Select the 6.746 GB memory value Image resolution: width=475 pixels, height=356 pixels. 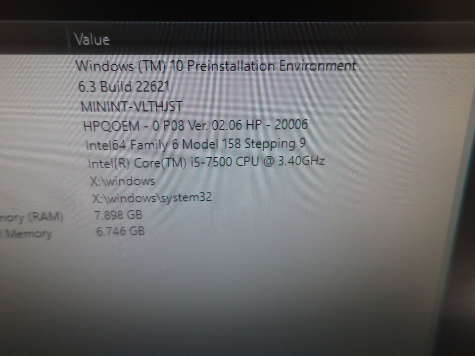click(120, 231)
